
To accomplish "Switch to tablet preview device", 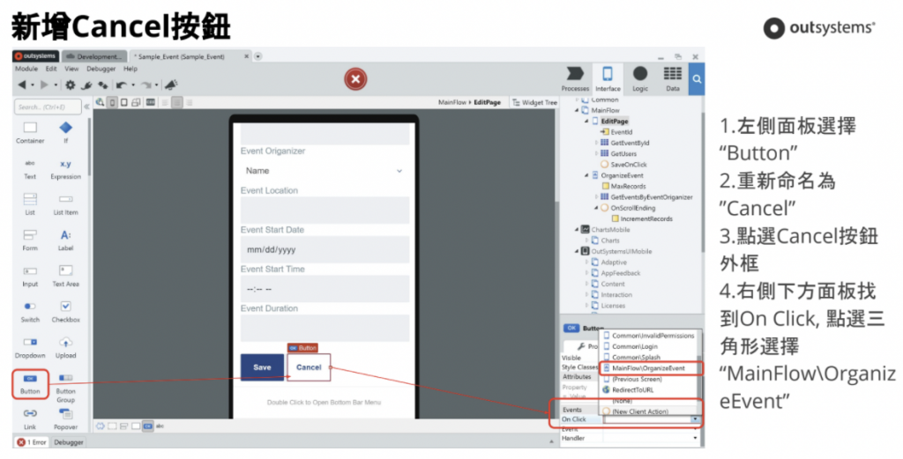I will click(123, 102).
